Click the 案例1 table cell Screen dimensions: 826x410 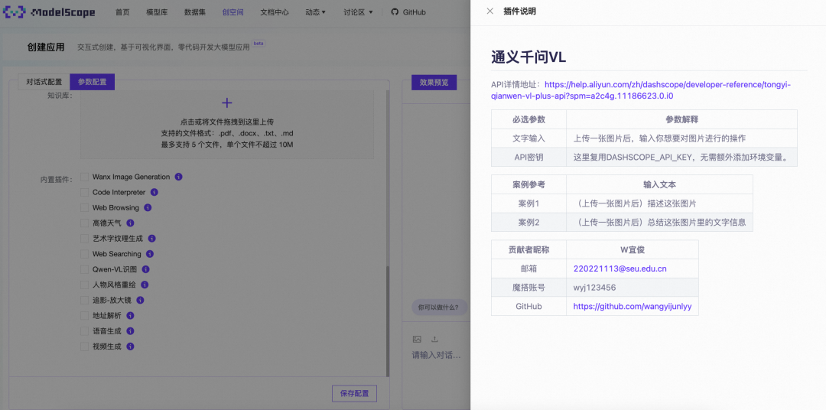click(x=528, y=203)
